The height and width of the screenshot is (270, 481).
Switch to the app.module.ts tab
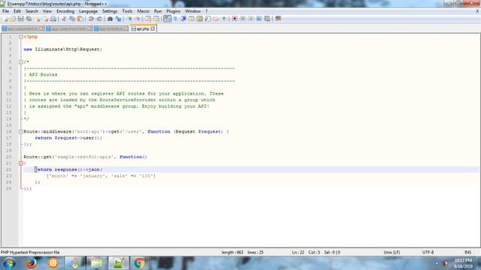point(111,28)
